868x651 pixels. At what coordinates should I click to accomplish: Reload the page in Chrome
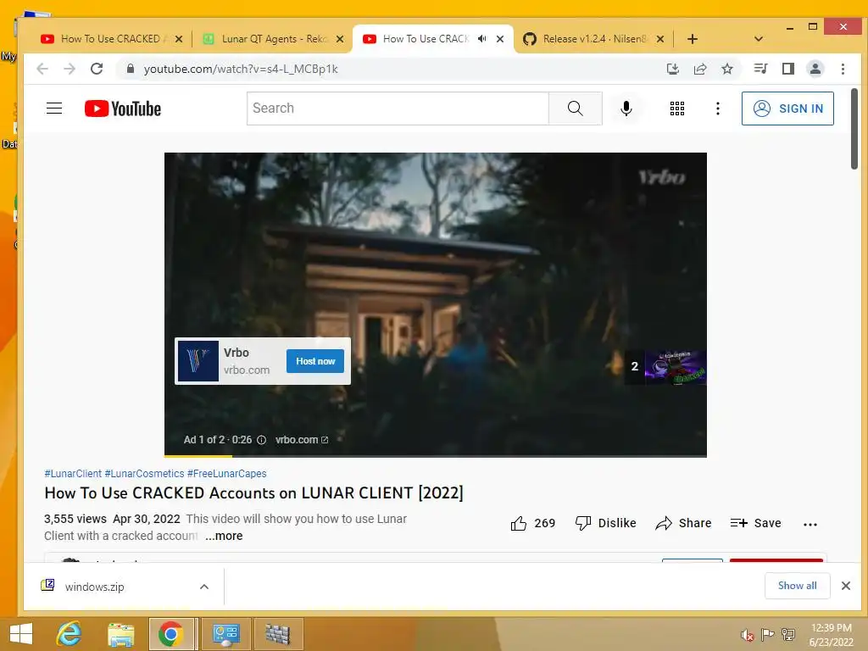click(x=97, y=69)
